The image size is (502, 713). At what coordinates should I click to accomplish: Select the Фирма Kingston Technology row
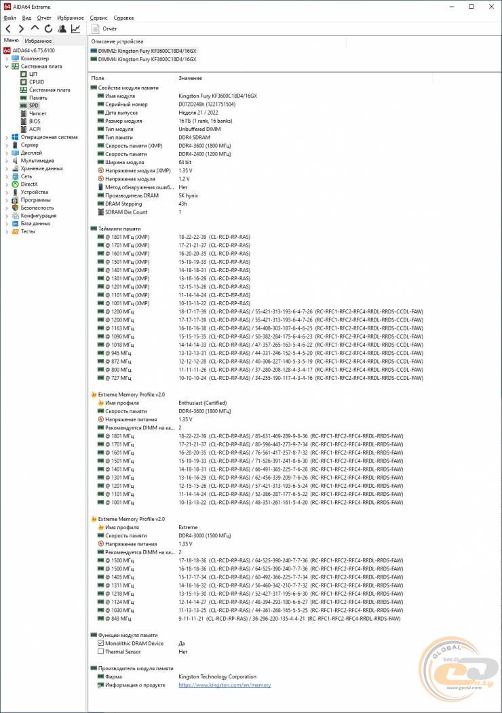coord(177,676)
